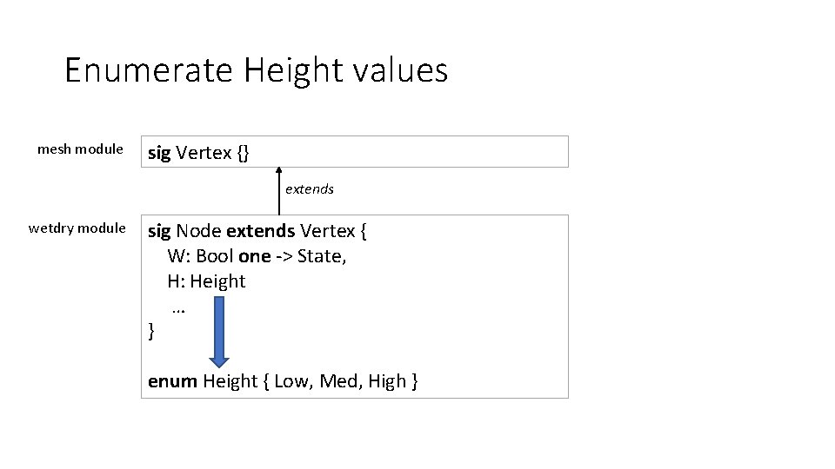The height and width of the screenshot is (469, 835).
Task: Select the 'H: Height' field line
Action: [207, 281]
